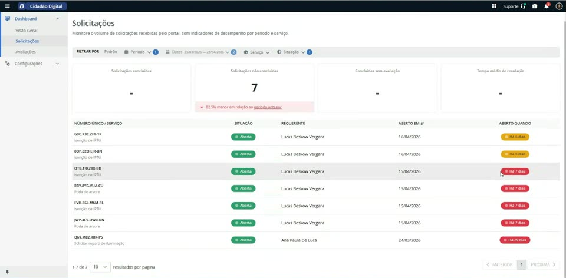
Task: Click the icon beside Serviço filter
Action: point(246,52)
